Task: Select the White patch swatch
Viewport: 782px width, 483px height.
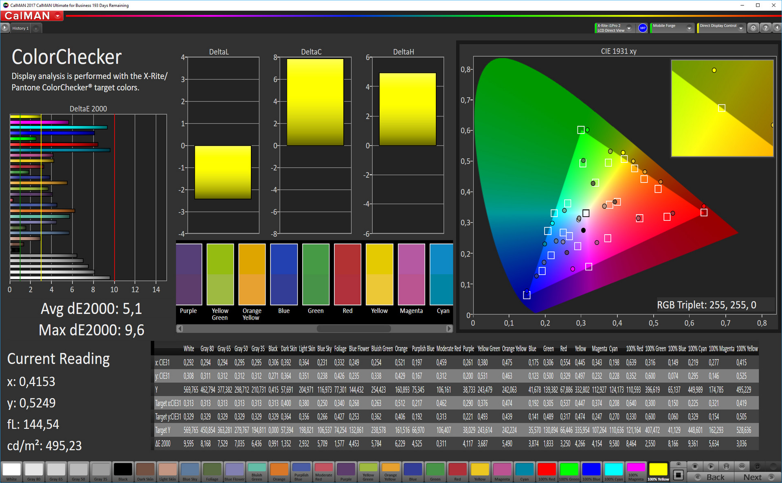Action: 11,472
